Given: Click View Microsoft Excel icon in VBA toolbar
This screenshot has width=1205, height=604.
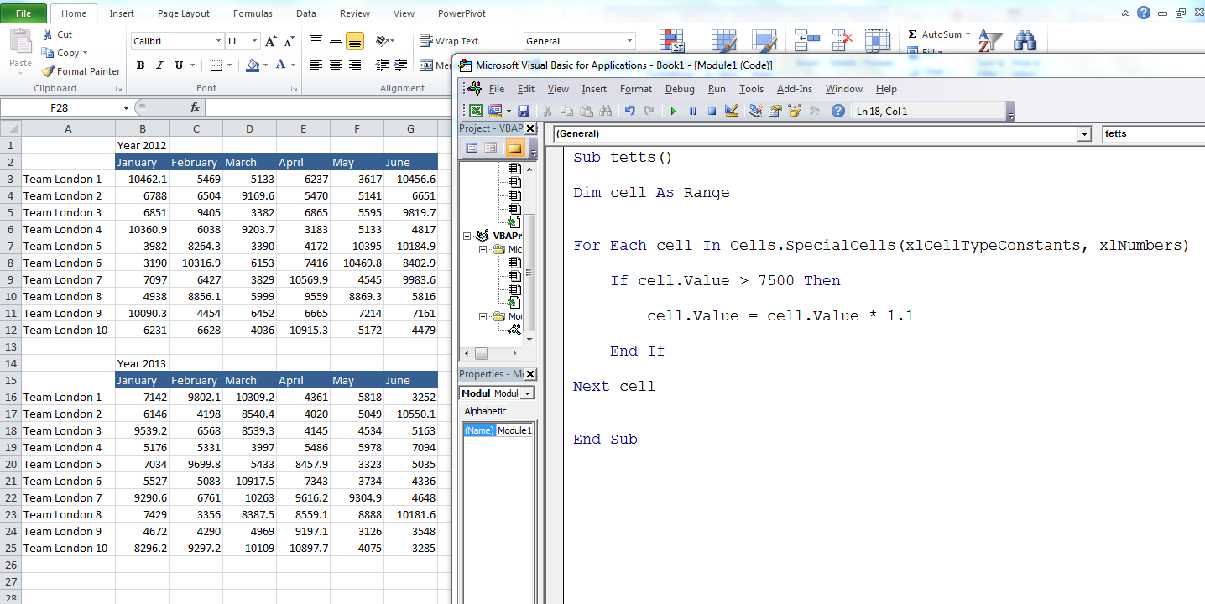Looking at the screenshot, I should tap(476, 111).
